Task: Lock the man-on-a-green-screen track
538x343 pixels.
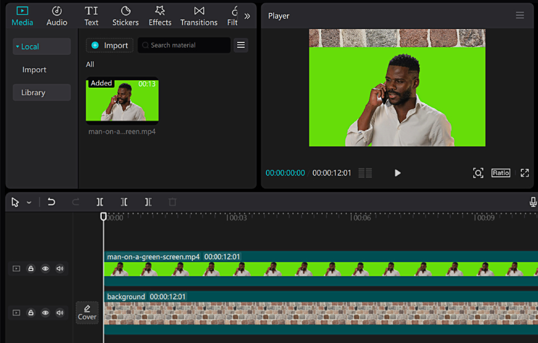Action: pyautogui.click(x=30, y=268)
